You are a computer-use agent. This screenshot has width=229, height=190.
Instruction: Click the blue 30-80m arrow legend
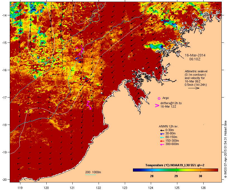point(162,134)
